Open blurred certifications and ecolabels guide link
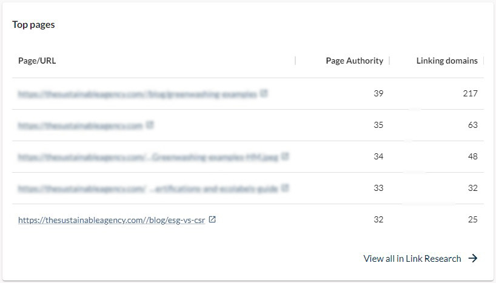Image resolution: width=496 pixels, height=283 pixels. (x=148, y=188)
